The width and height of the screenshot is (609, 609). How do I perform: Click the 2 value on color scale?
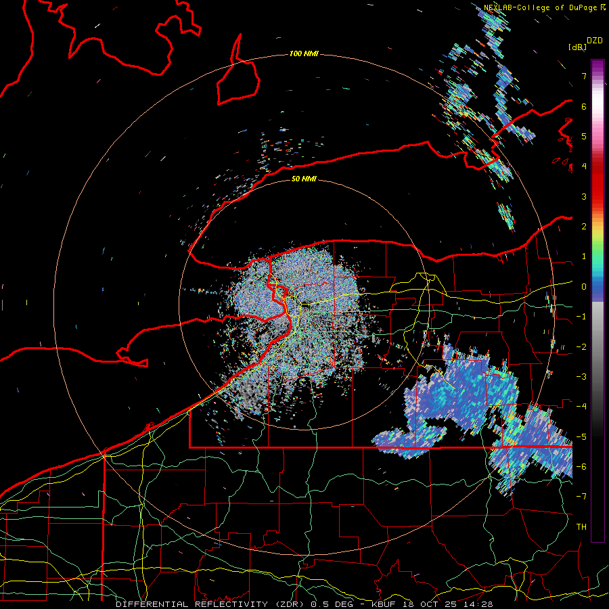point(584,227)
